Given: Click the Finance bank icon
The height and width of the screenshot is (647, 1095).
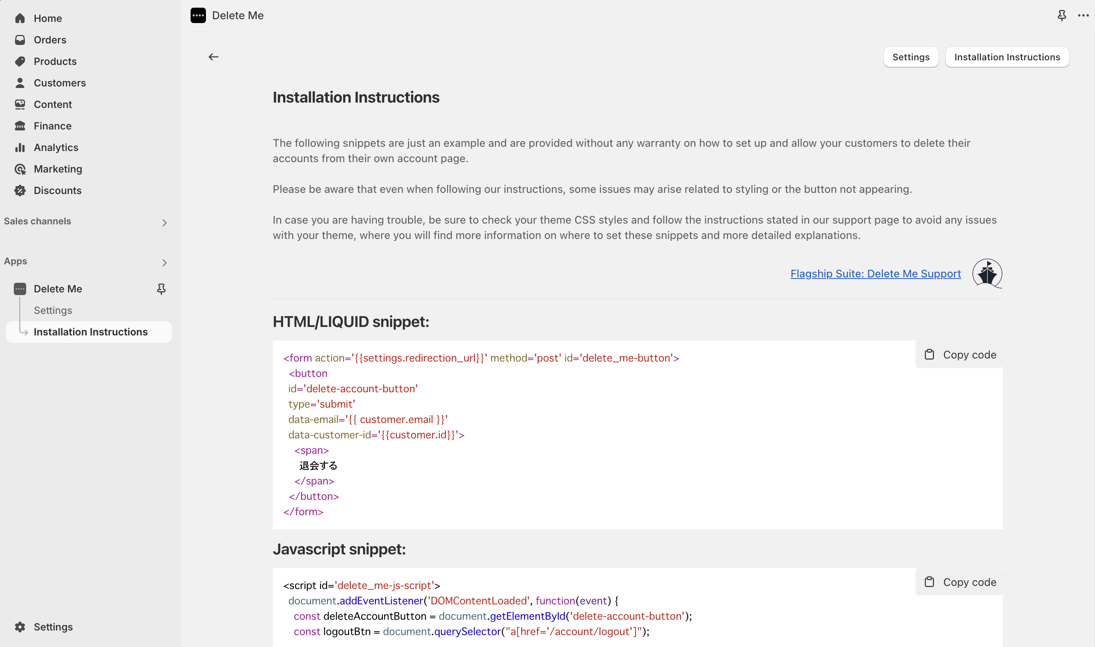Looking at the screenshot, I should (x=20, y=126).
